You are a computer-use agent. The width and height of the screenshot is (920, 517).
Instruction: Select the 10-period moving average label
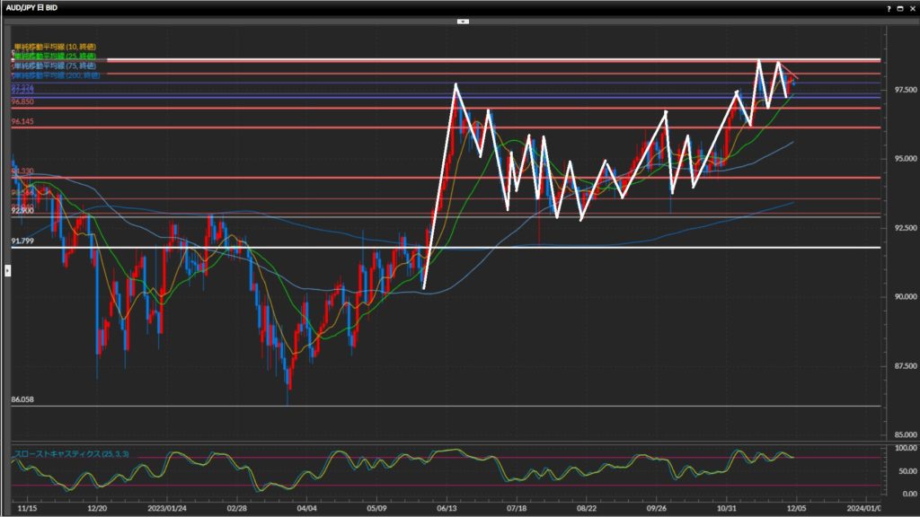pos(56,47)
